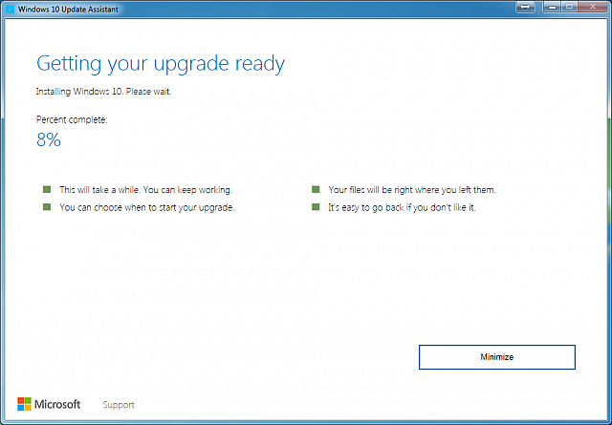Click the 'Windows 10 Update Assistant' window title
The width and height of the screenshot is (612, 425).
pos(68,10)
